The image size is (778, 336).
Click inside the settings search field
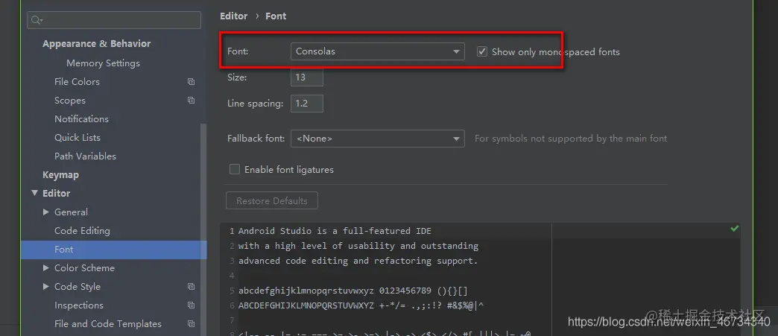tap(114, 20)
